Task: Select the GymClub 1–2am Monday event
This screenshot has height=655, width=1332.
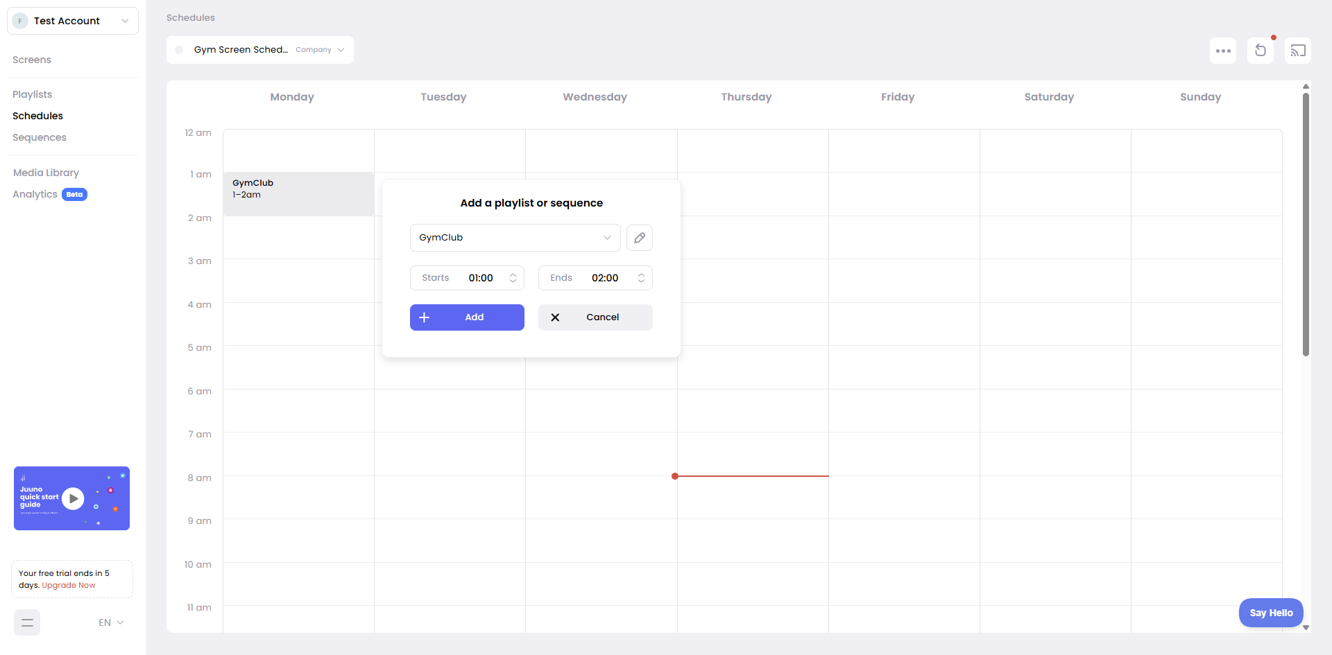Action: tap(298, 194)
